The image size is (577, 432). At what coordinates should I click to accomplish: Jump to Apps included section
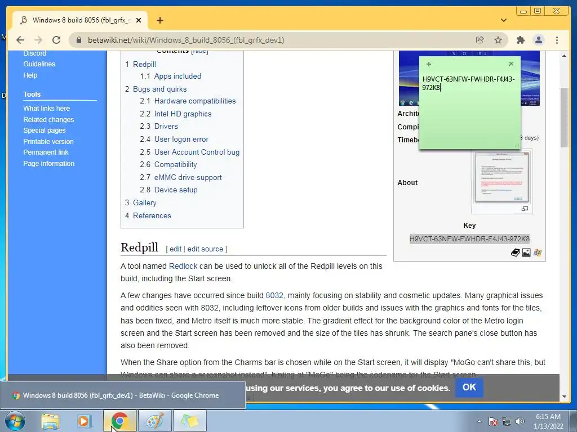coord(177,76)
